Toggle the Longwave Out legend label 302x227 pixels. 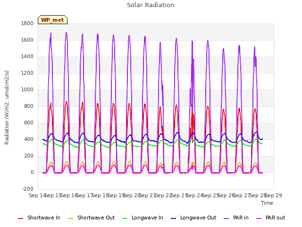[198, 218]
